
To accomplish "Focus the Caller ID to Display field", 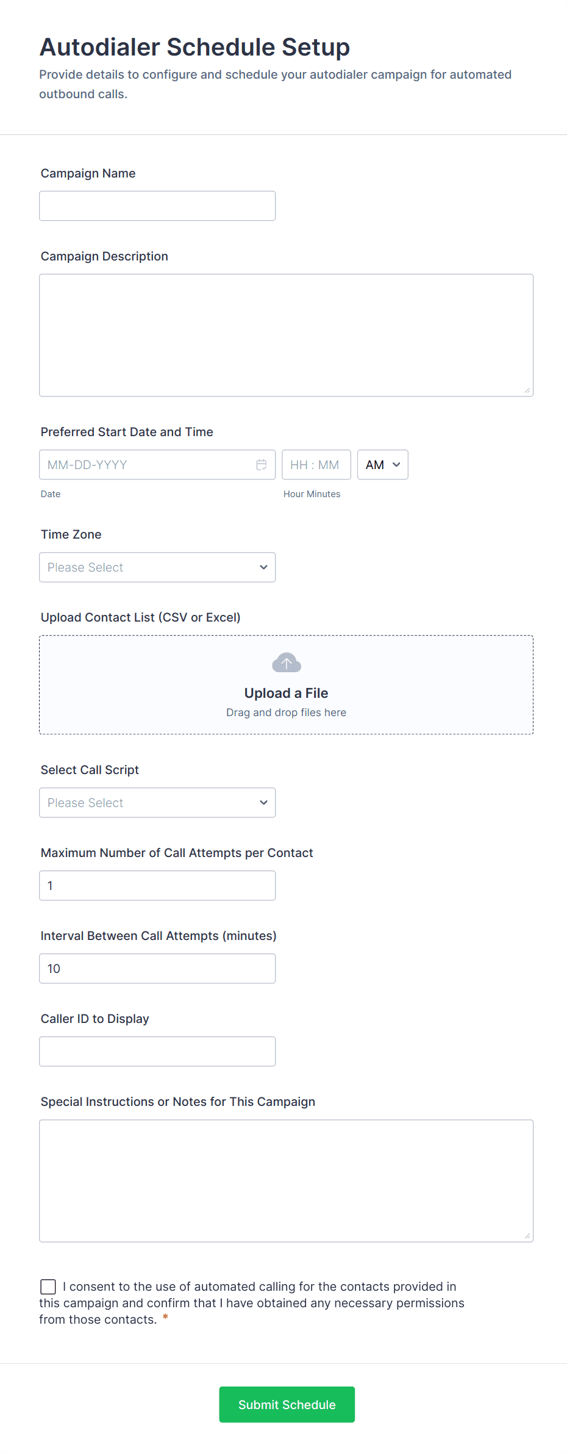I will 157,1052.
